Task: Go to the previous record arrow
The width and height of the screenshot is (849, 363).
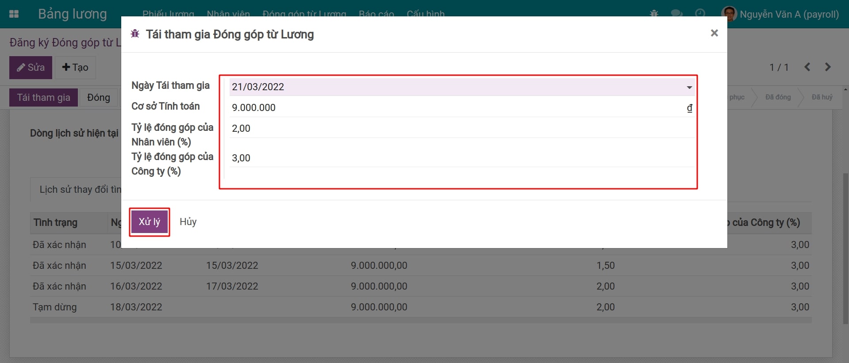Action: [x=807, y=67]
